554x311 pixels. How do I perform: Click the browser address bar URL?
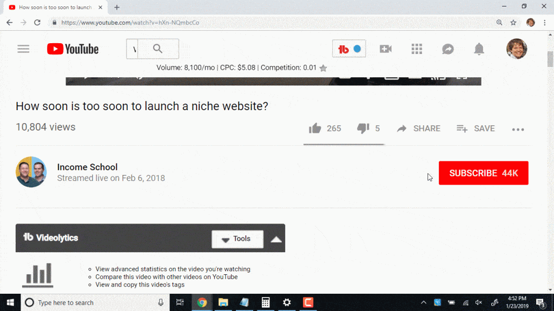pos(130,23)
